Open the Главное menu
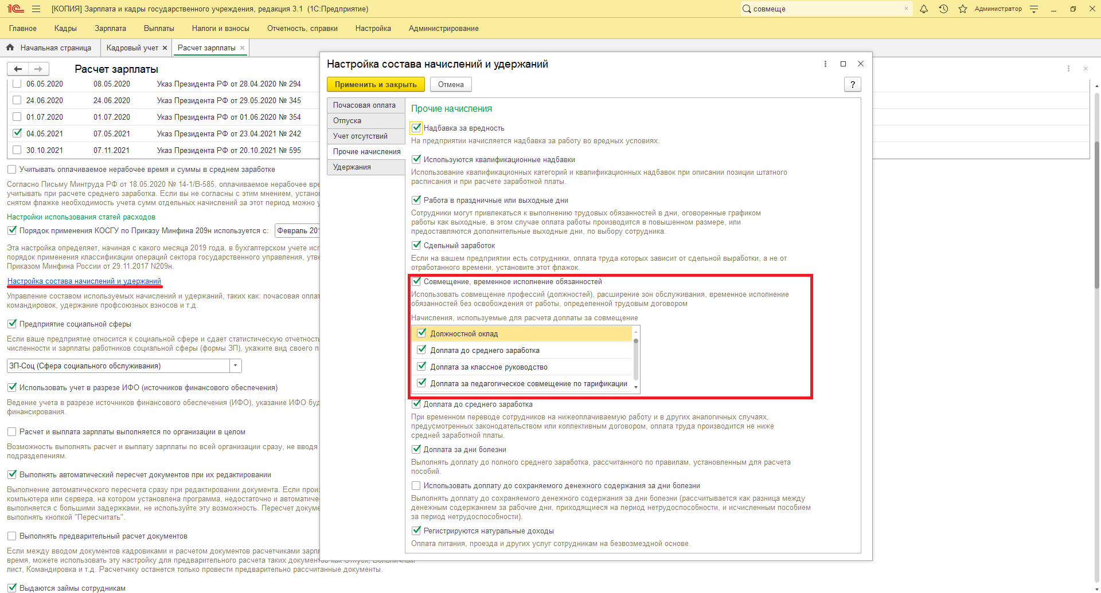Screen dimensions: 1101x593 coord(23,28)
